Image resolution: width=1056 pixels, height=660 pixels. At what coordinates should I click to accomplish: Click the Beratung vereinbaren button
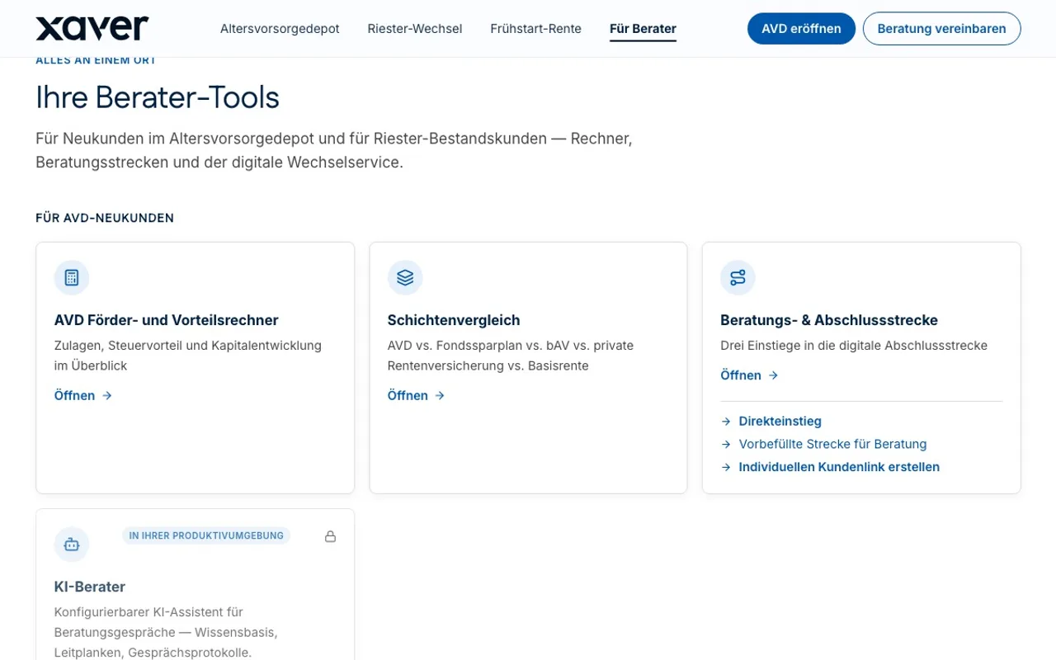[x=941, y=29]
